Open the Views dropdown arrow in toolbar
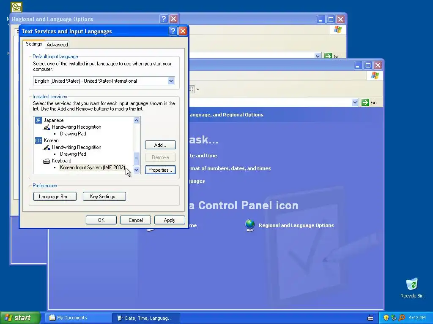The image size is (433, 324). click(x=197, y=89)
